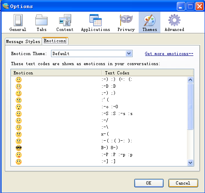Follow the Get more emoticons link
This screenshot has height=193, width=205.
click(x=169, y=53)
